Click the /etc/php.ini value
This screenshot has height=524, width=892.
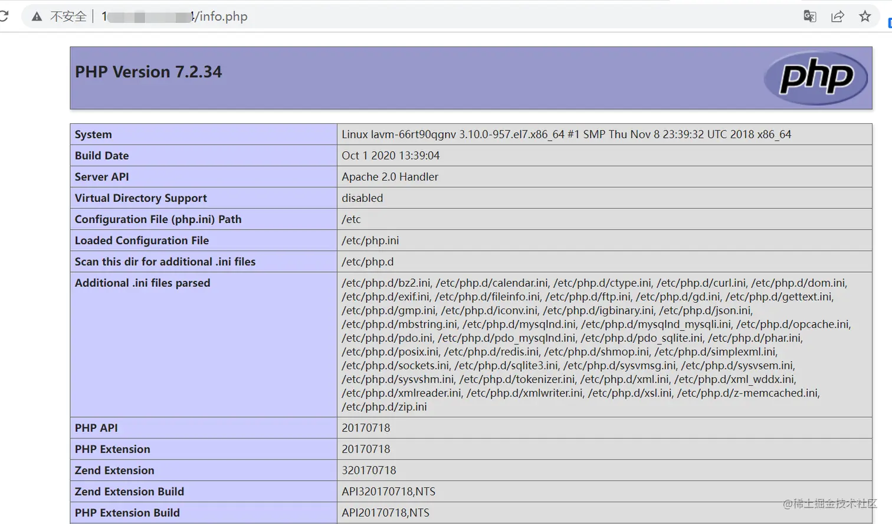coord(370,241)
